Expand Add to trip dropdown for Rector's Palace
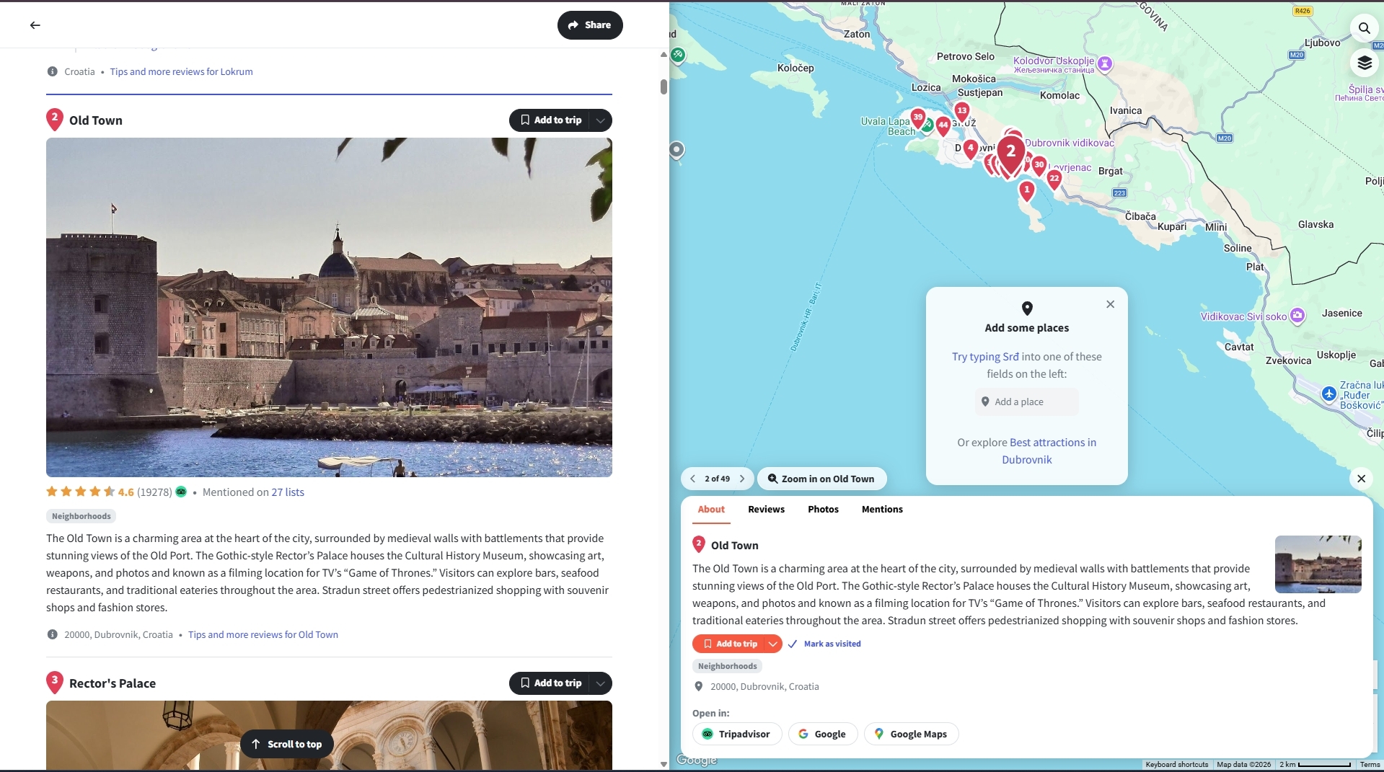The width and height of the screenshot is (1384, 772). (600, 683)
